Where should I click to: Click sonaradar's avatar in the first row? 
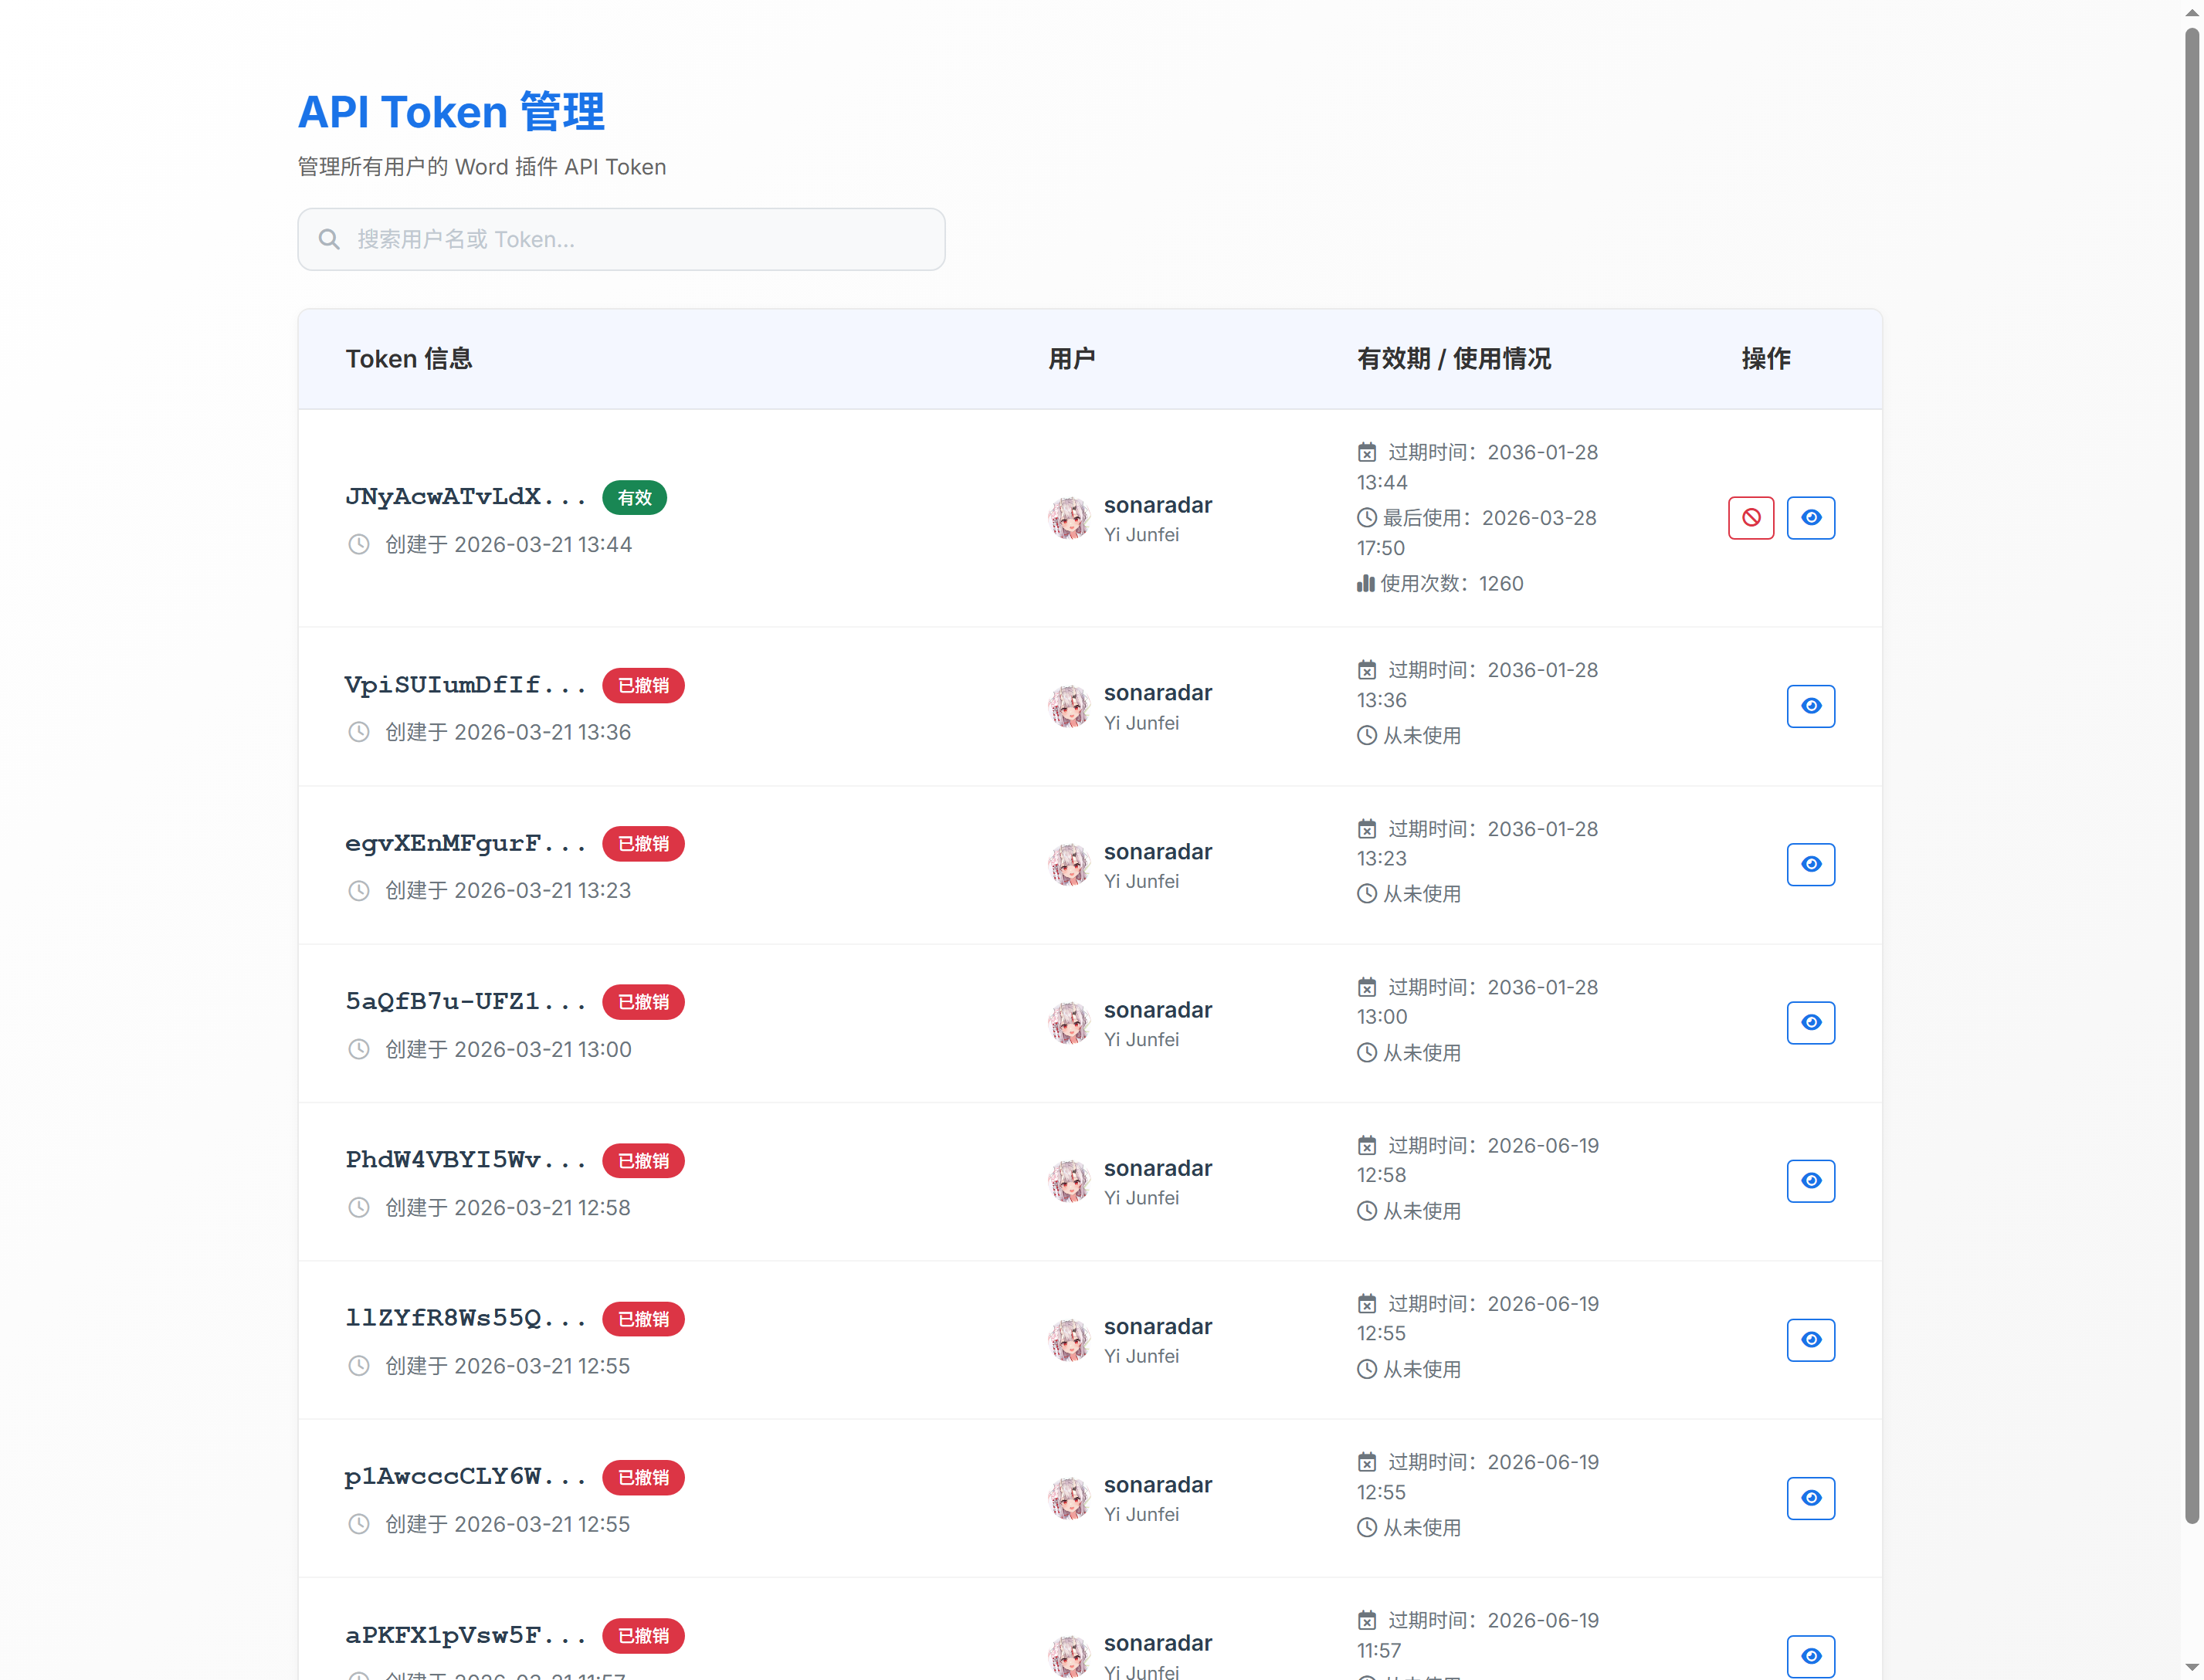[1070, 518]
